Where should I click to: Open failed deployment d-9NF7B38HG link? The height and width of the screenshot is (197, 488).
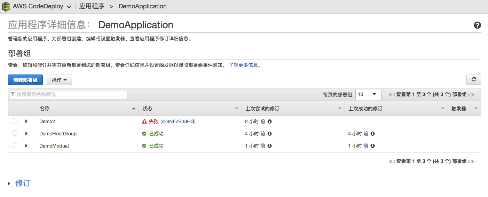[178, 121]
